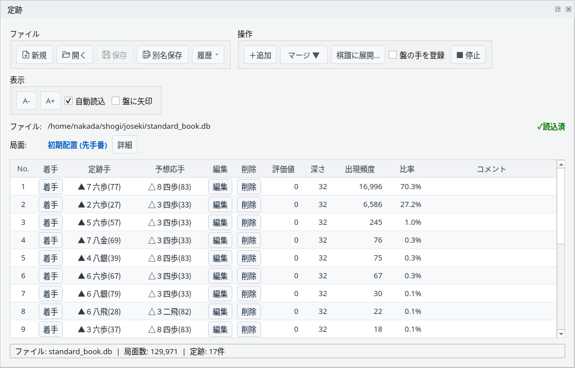This screenshot has height=368, width=575.
Task: Play move ▲２六歩(27) via 着手
Action: [x=51, y=205]
